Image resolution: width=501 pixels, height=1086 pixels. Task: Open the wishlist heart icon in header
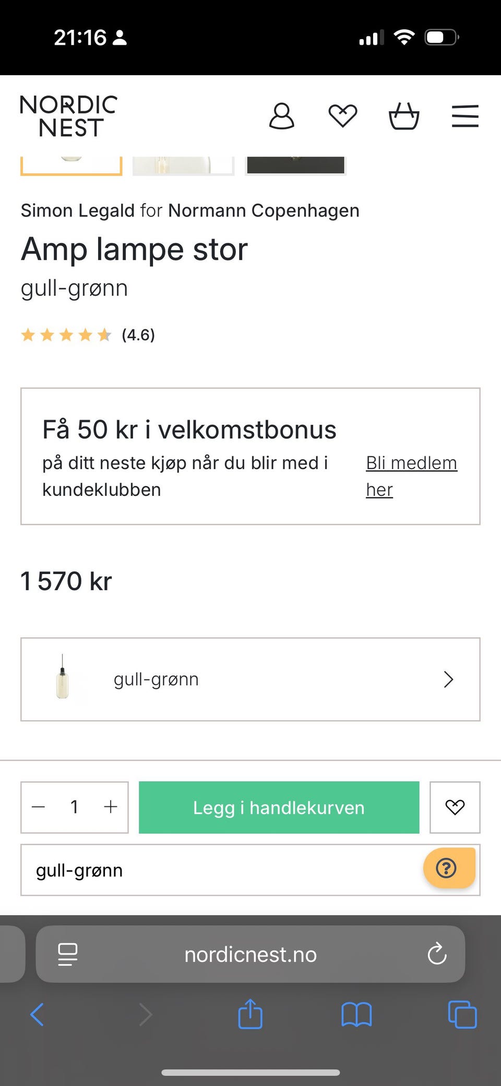[x=342, y=116]
